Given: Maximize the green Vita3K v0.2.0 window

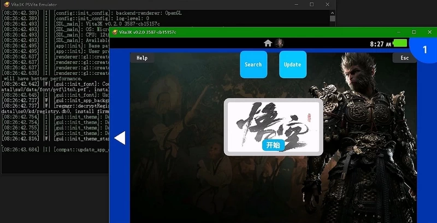Looking at the screenshot, I should 414,32.
